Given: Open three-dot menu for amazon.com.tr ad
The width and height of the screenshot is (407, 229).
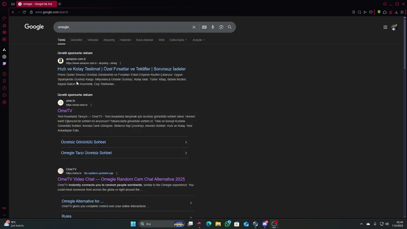Looking at the screenshot, I should [x=120, y=63].
